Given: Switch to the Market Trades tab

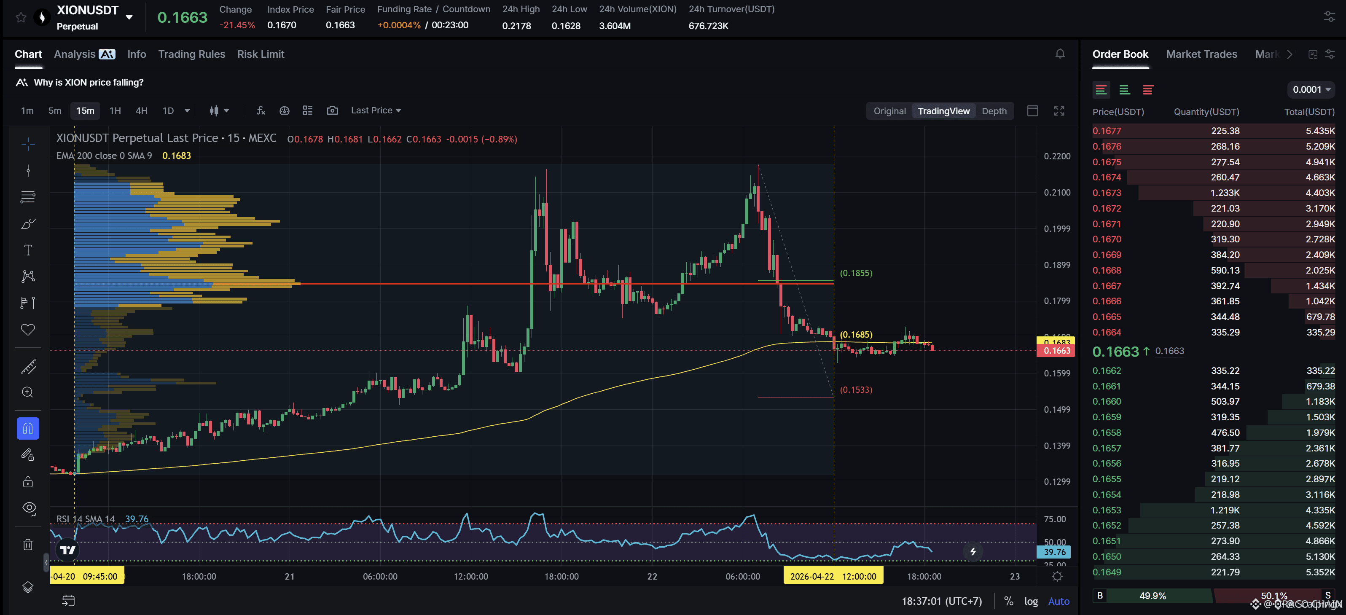Looking at the screenshot, I should (1201, 54).
